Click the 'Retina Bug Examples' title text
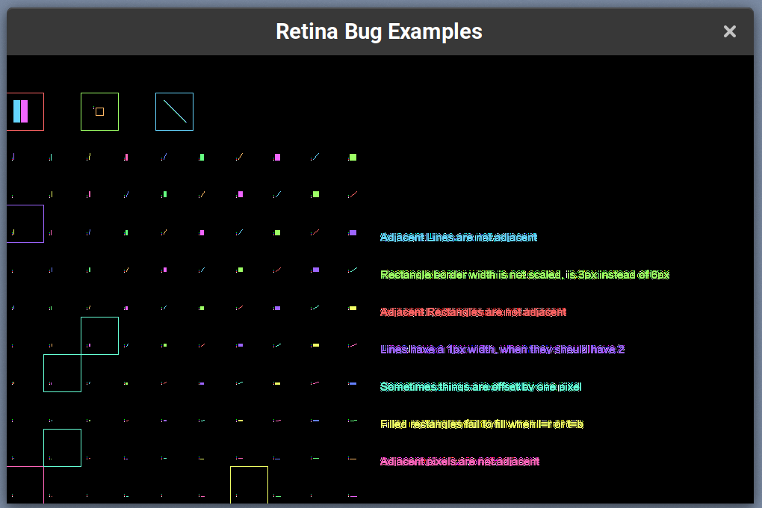This screenshot has width=762, height=508. pyautogui.click(x=380, y=31)
